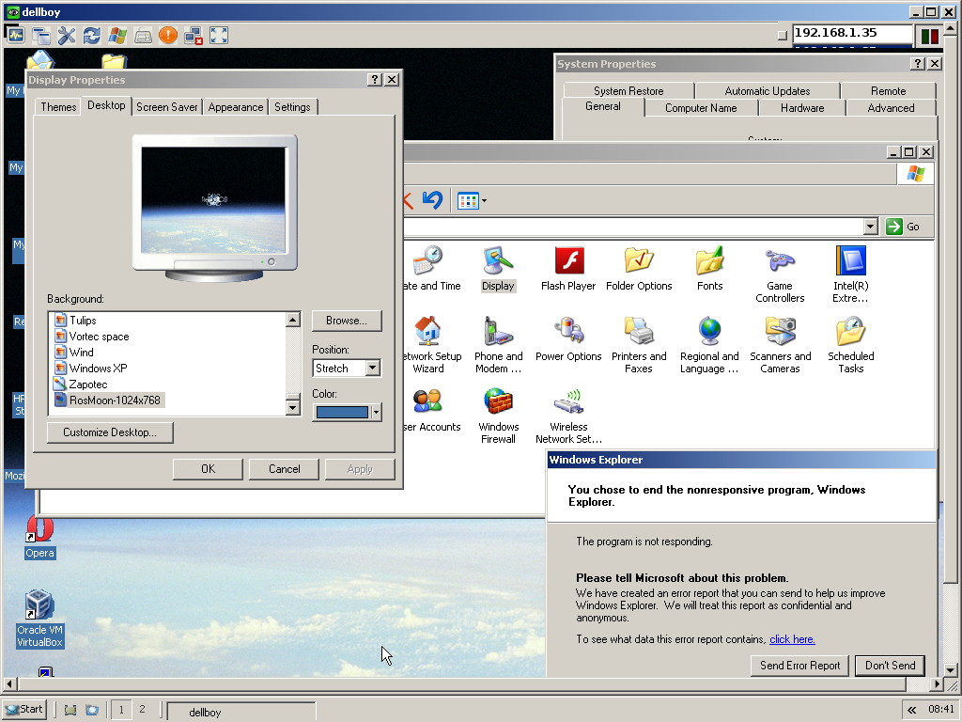Click Send Error Report button
The width and height of the screenshot is (962, 722).
pos(799,666)
